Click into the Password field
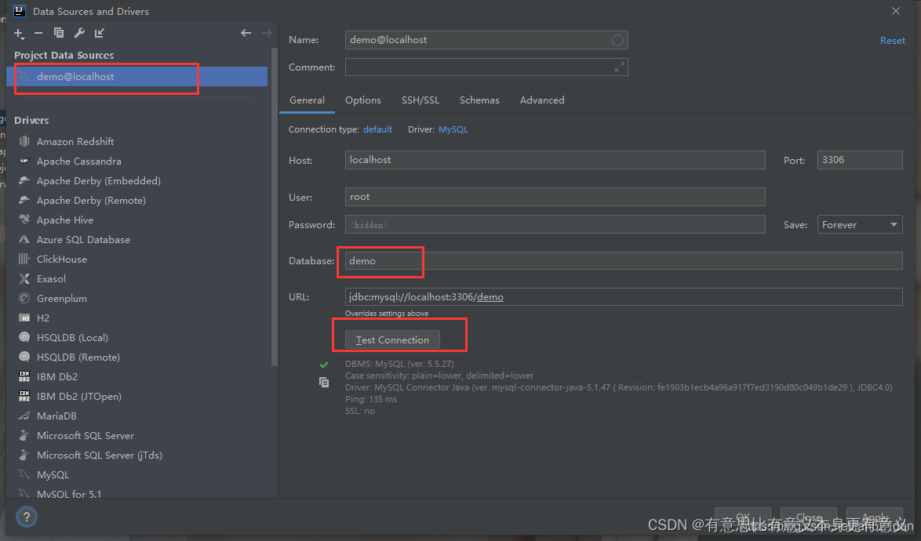Screen dimensions: 921x541 click(x=555, y=224)
